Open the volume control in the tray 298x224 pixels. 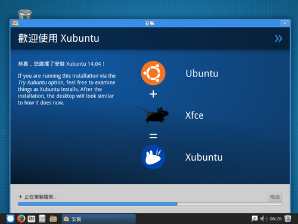(264, 219)
